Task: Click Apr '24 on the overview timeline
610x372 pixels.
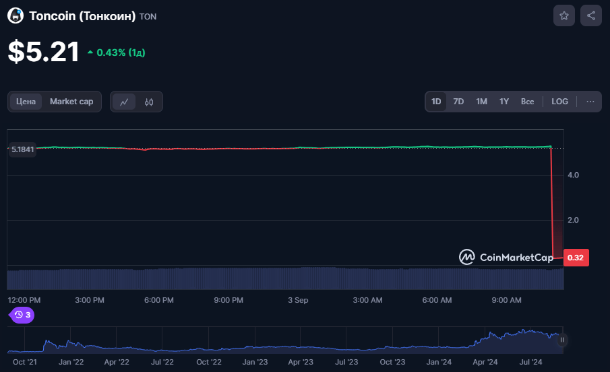Action: coord(485,362)
